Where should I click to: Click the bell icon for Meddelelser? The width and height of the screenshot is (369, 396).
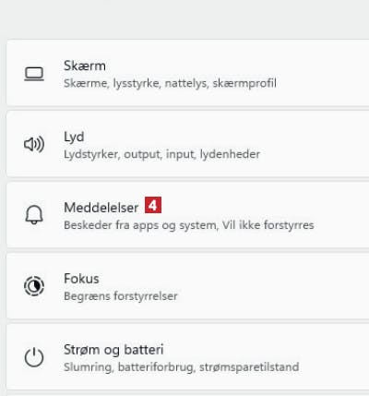coord(34,215)
